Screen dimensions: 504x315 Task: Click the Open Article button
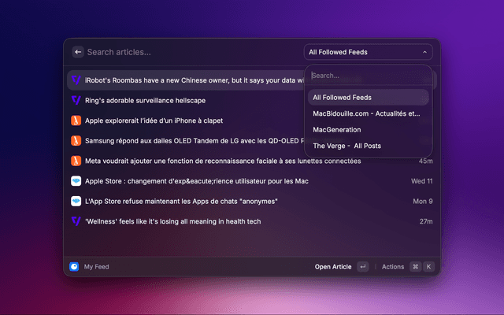tap(333, 267)
